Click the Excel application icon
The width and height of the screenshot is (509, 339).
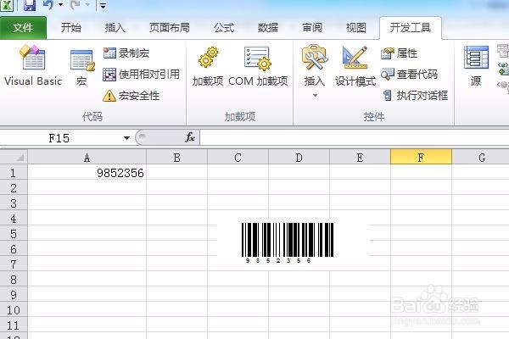tap(7, 5)
